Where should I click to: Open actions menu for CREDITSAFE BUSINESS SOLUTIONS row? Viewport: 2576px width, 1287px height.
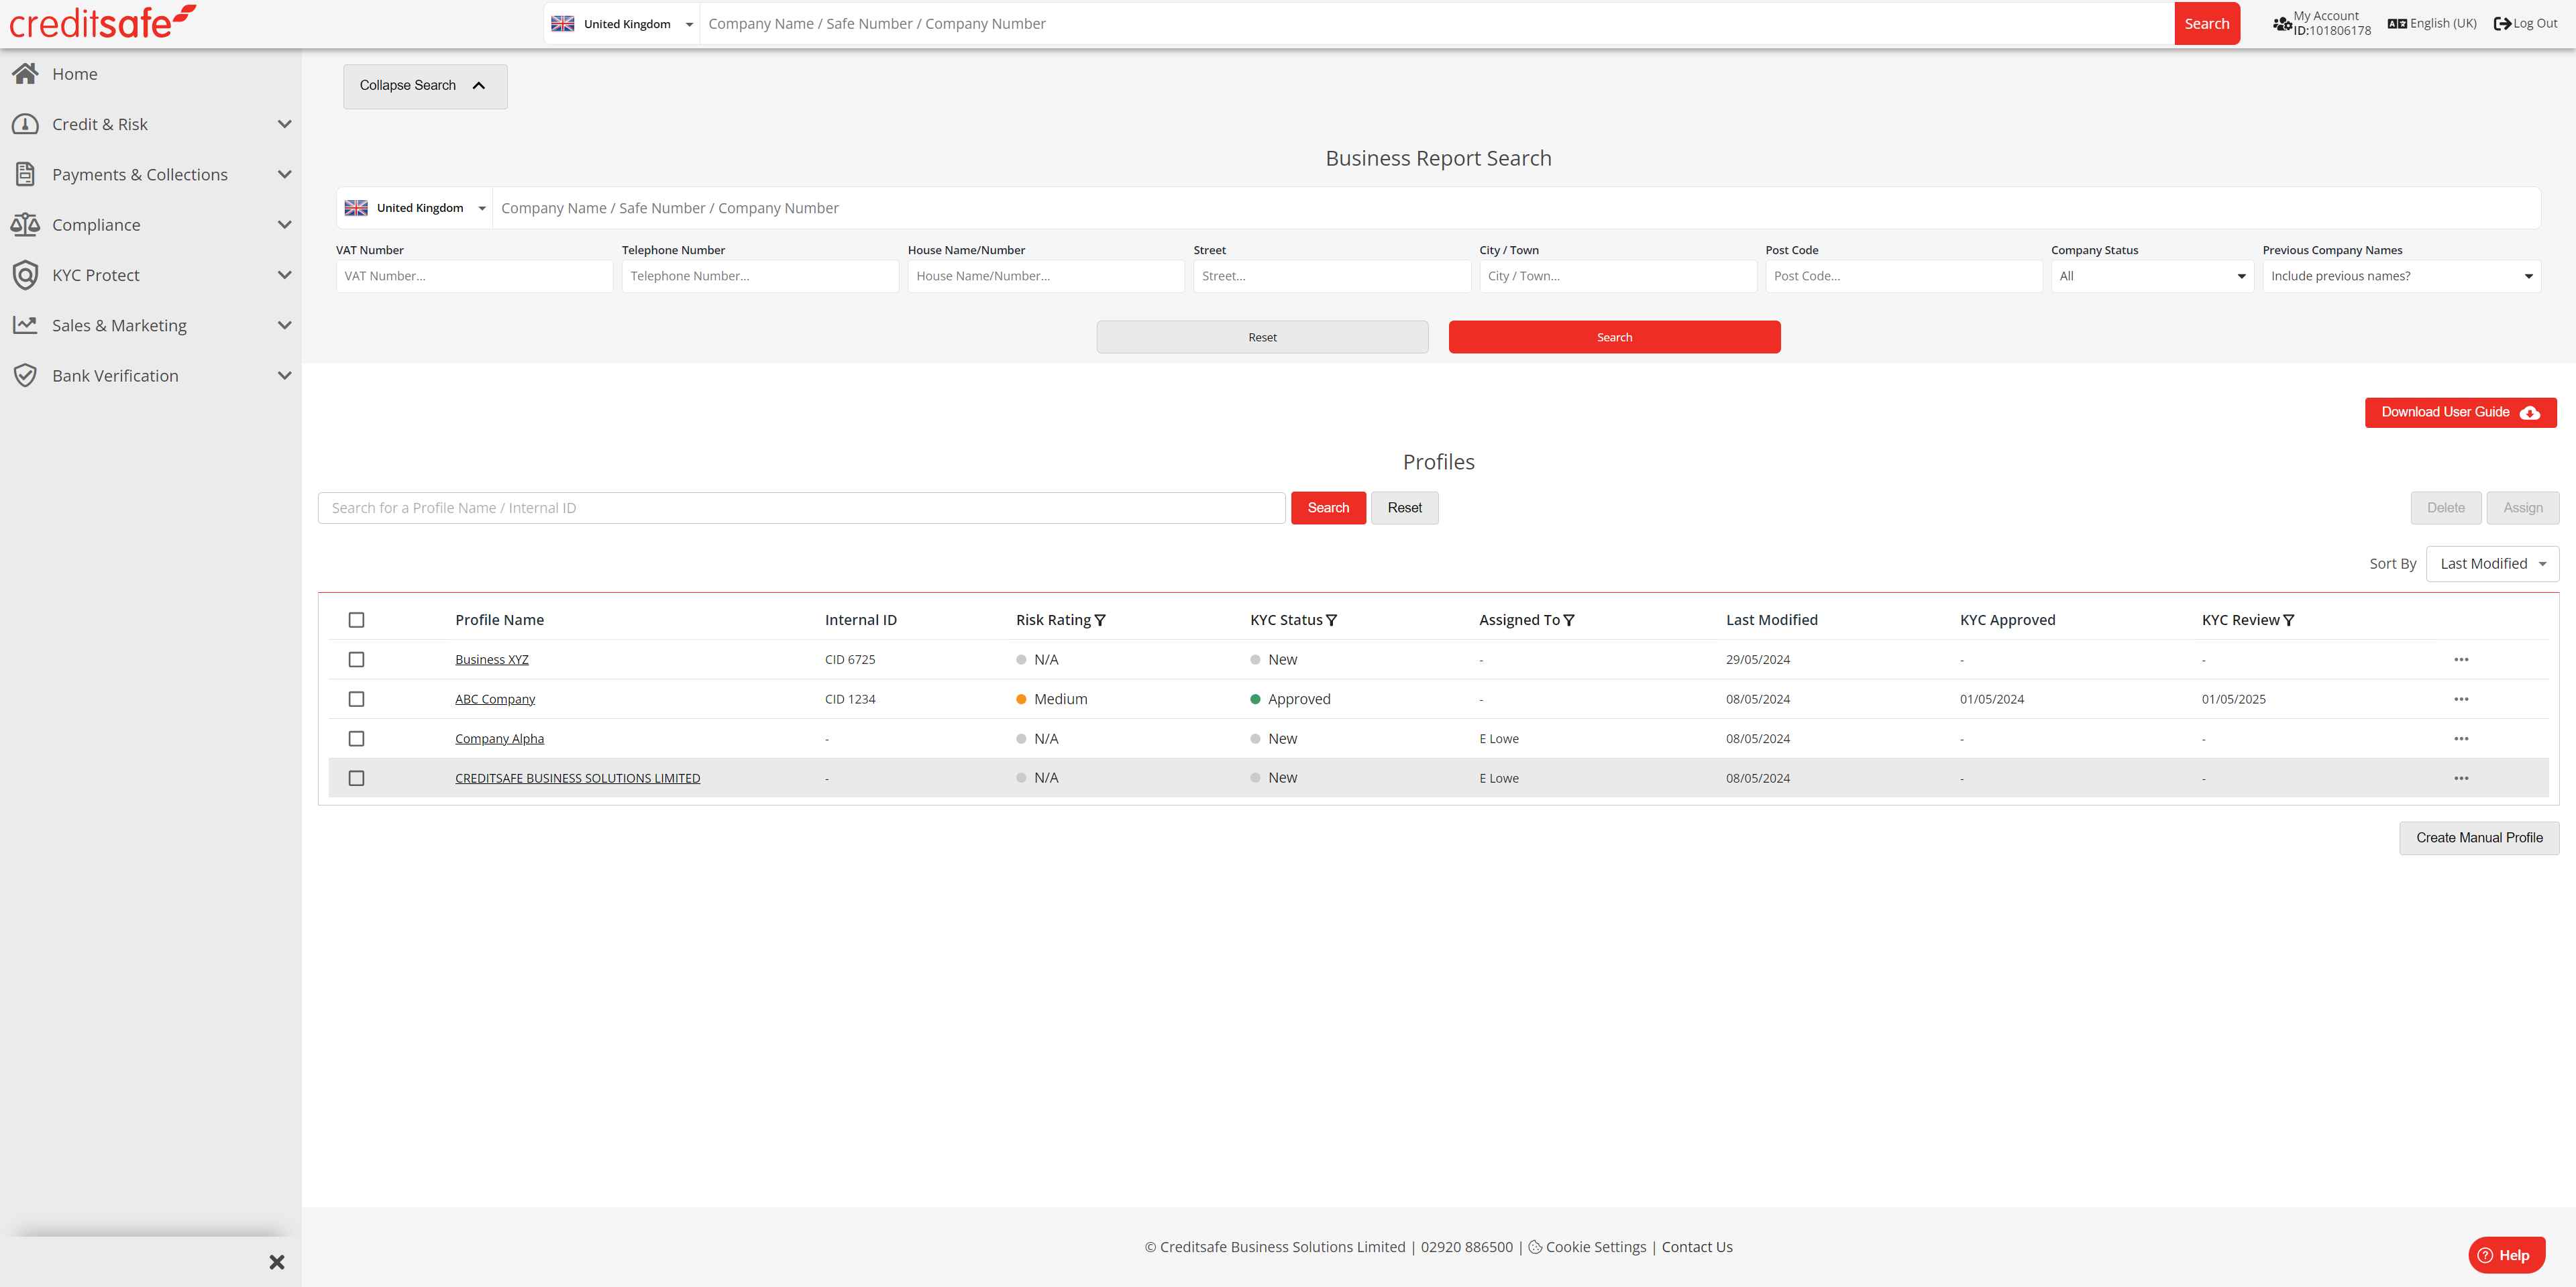tap(2461, 778)
